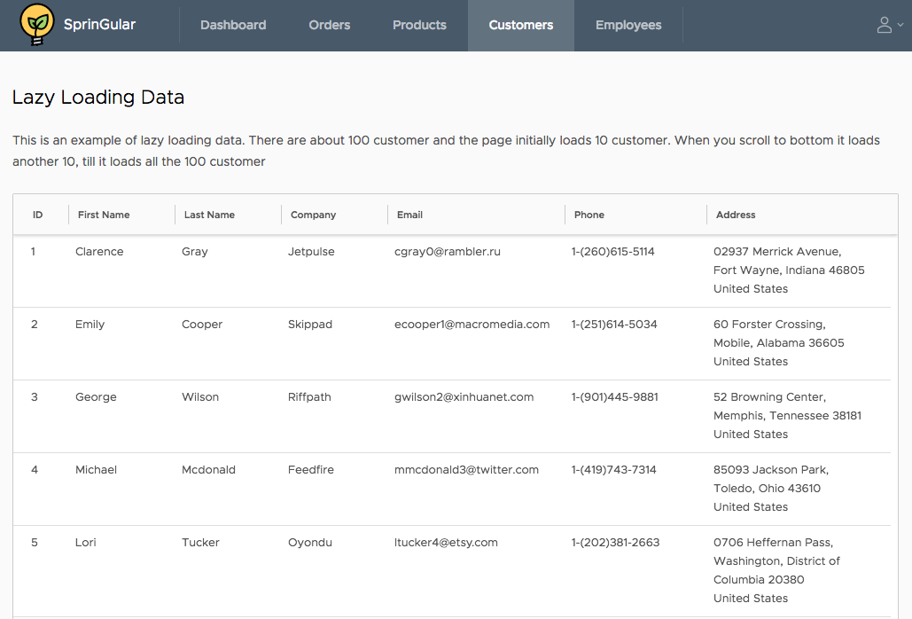Navigate to the Employees tab
Viewport: 912px width, 619px height.
click(628, 26)
